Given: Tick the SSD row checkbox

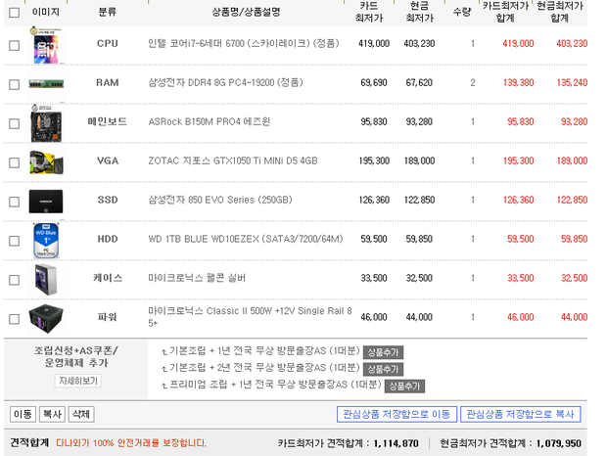Looking at the screenshot, I should [14, 202].
